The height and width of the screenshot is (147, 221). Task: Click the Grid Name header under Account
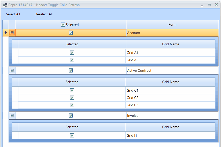(x=171, y=44)
